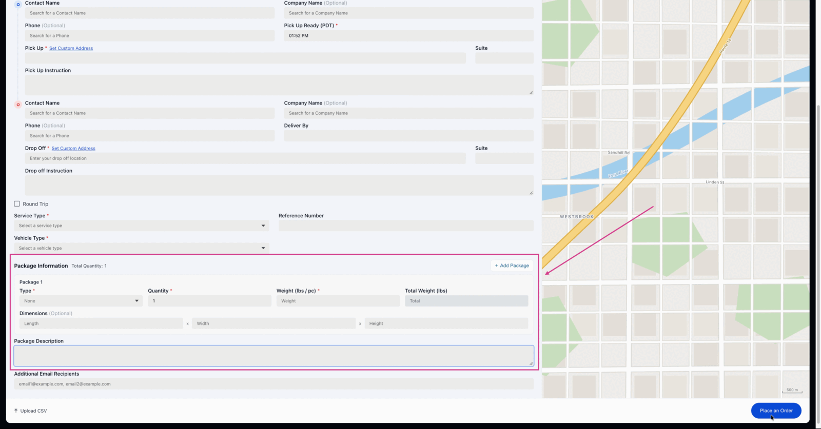Focus the drop-off Company Name search field
This screenshot has height=429, width=821.
409,113
